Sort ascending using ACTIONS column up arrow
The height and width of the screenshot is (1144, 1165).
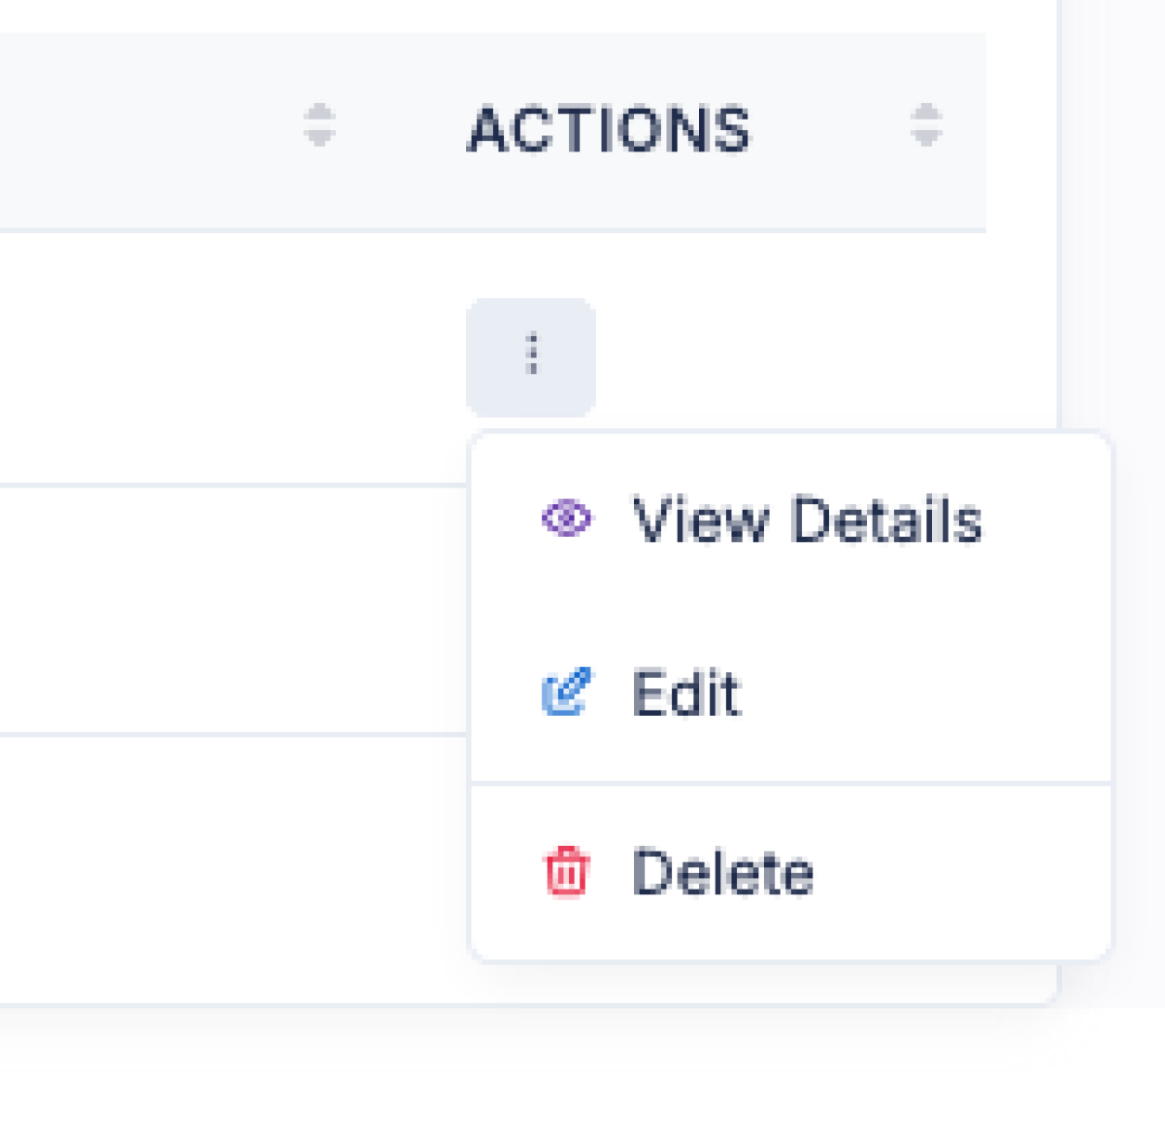(926, 113)
